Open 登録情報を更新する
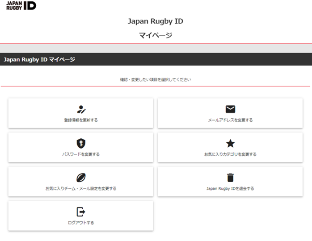The height and width of the screenshot is (241, 312). [x=81, y=113]
